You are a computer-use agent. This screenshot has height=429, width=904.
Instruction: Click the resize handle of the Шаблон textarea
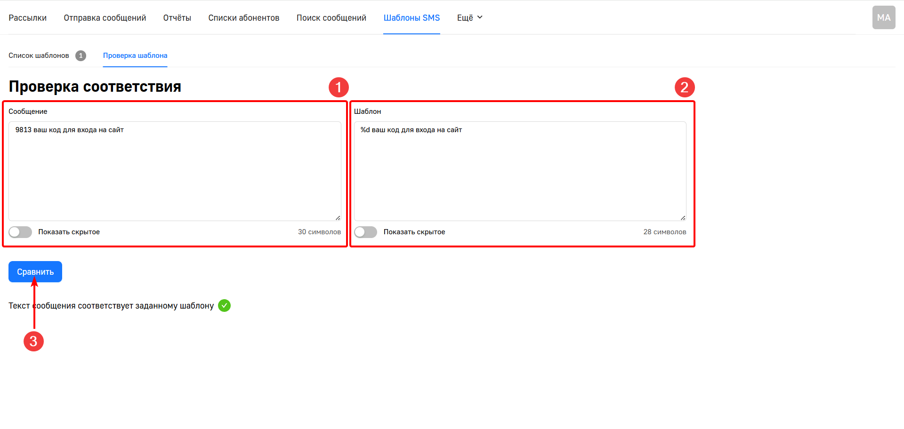(683, 218)
